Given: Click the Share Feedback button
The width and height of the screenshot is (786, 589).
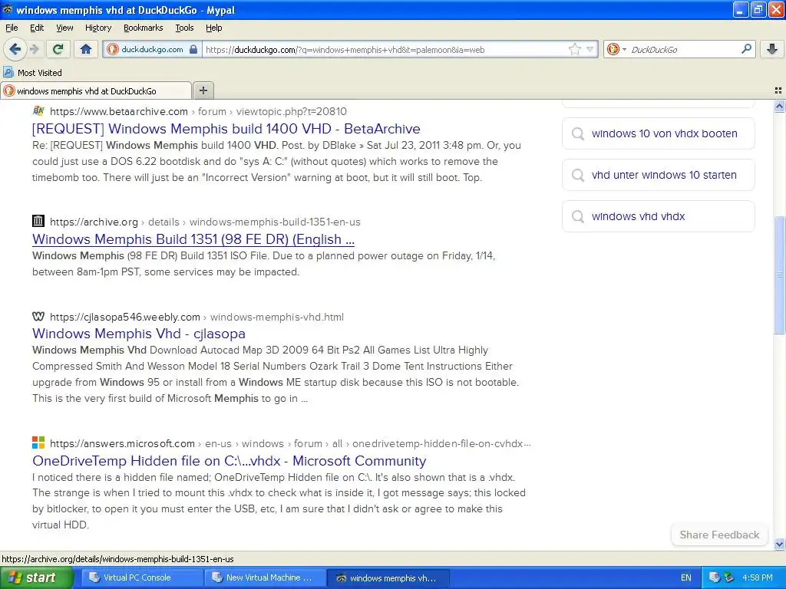Looking at the screenshot, I should click(x=718, y=535).
